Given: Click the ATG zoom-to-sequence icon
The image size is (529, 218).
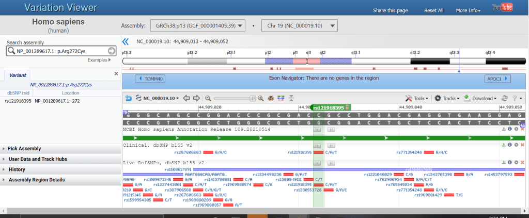Looking at the screenshot, I should (271, 98).
